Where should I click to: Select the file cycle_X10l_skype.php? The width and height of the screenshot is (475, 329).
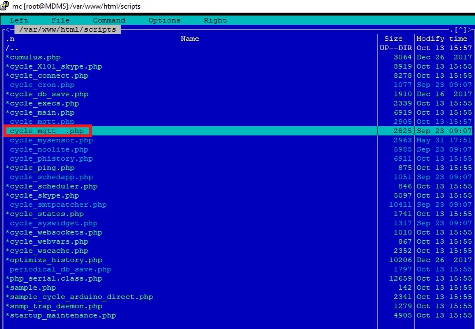click(x=54, y=66)
